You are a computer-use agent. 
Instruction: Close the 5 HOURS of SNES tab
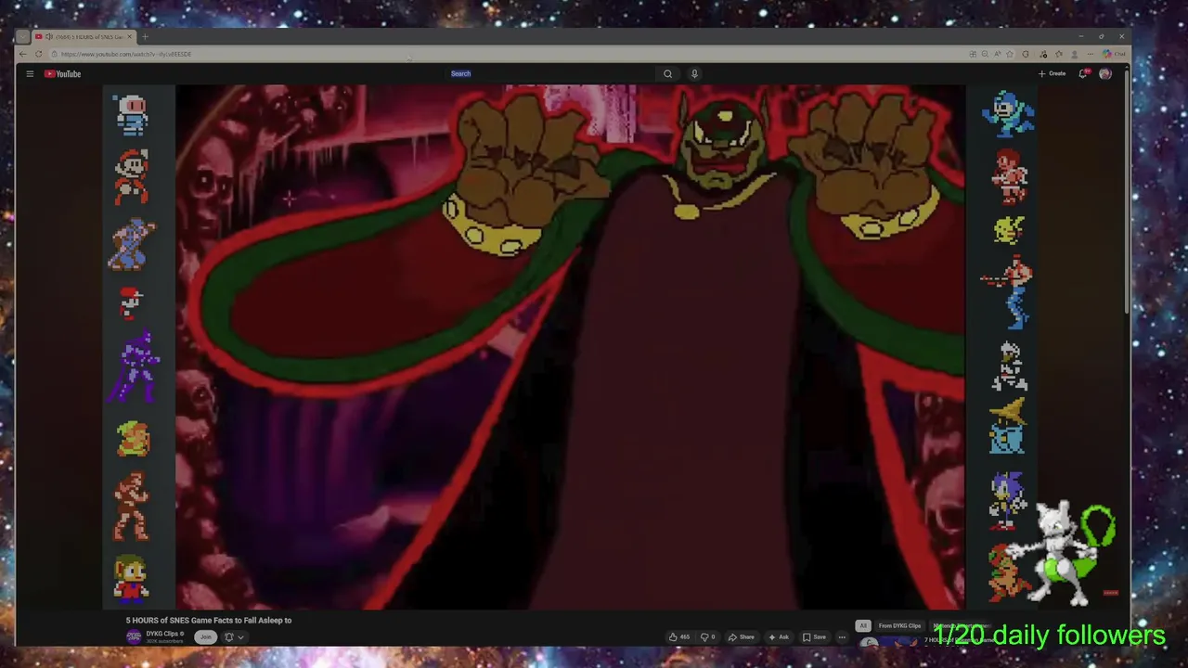point(130,37)
